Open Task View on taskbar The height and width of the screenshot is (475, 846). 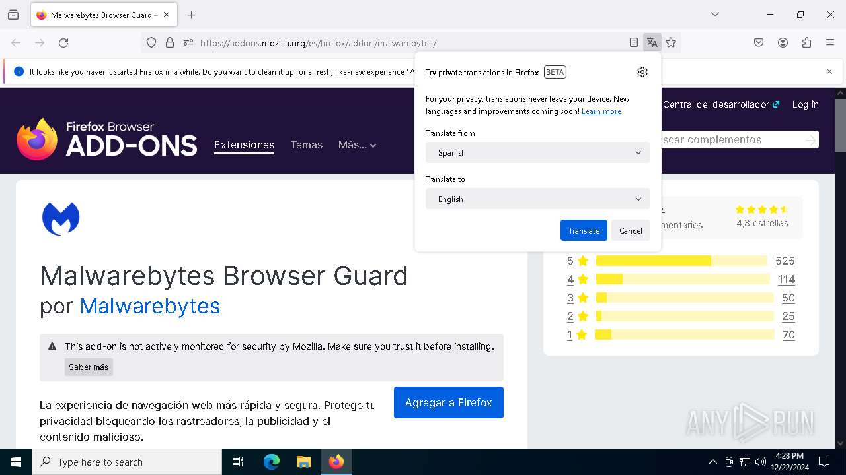tap(238, 462)
